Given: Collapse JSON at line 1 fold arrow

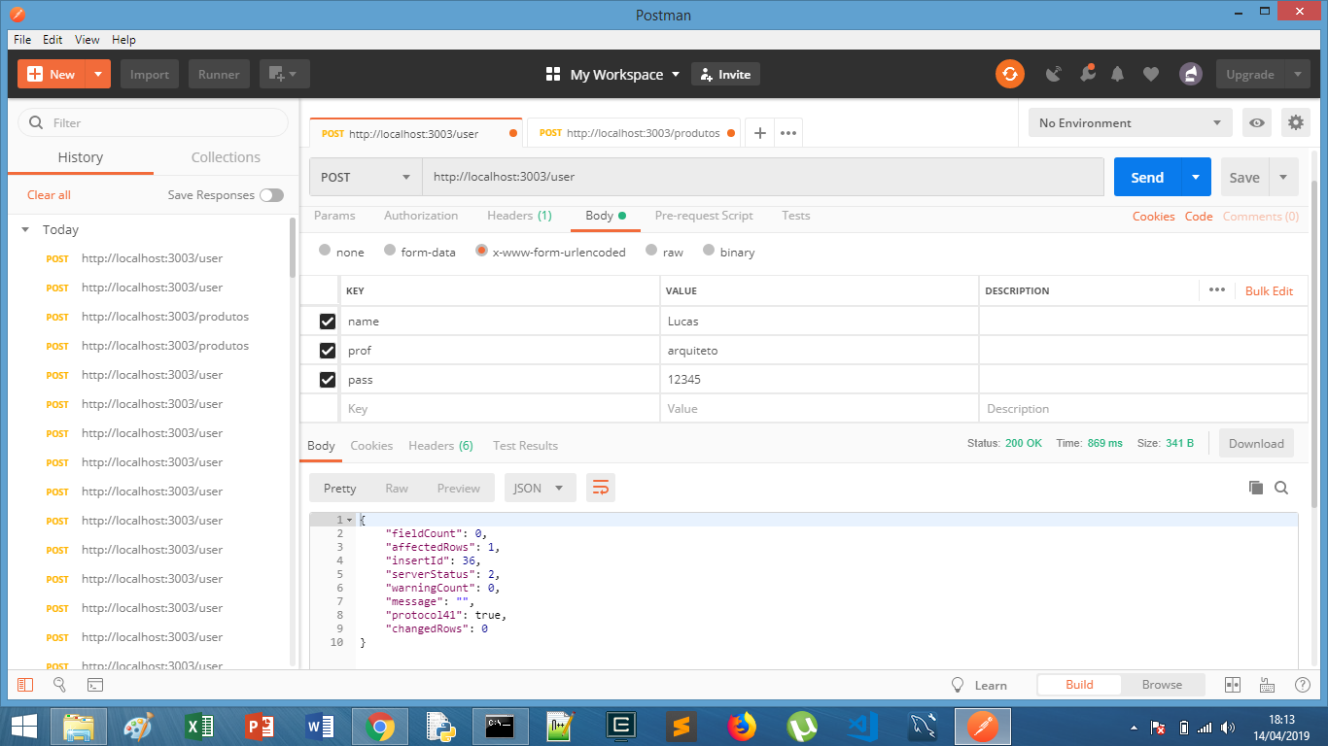Looking at the screenshot, I should click(x=350, y=521).
